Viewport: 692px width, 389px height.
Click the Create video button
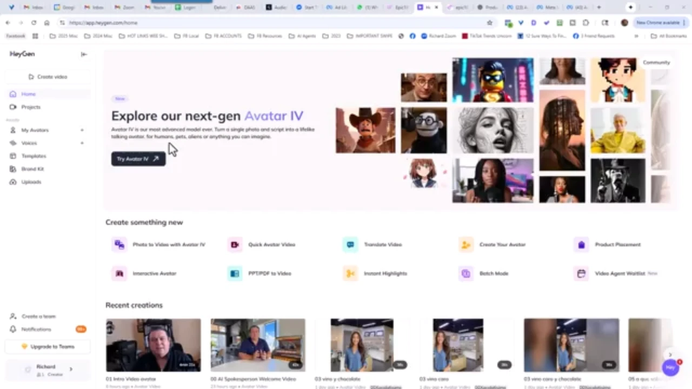48,77
